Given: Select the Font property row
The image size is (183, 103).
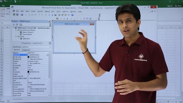Looking at the screenshot, I should click(x=31, y=70).
